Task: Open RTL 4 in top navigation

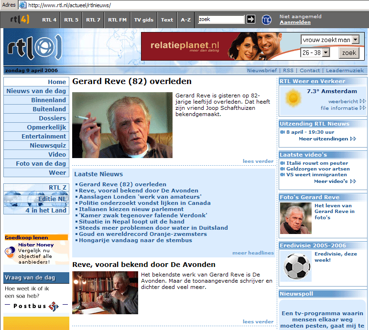Action: [x=49, y=20]
